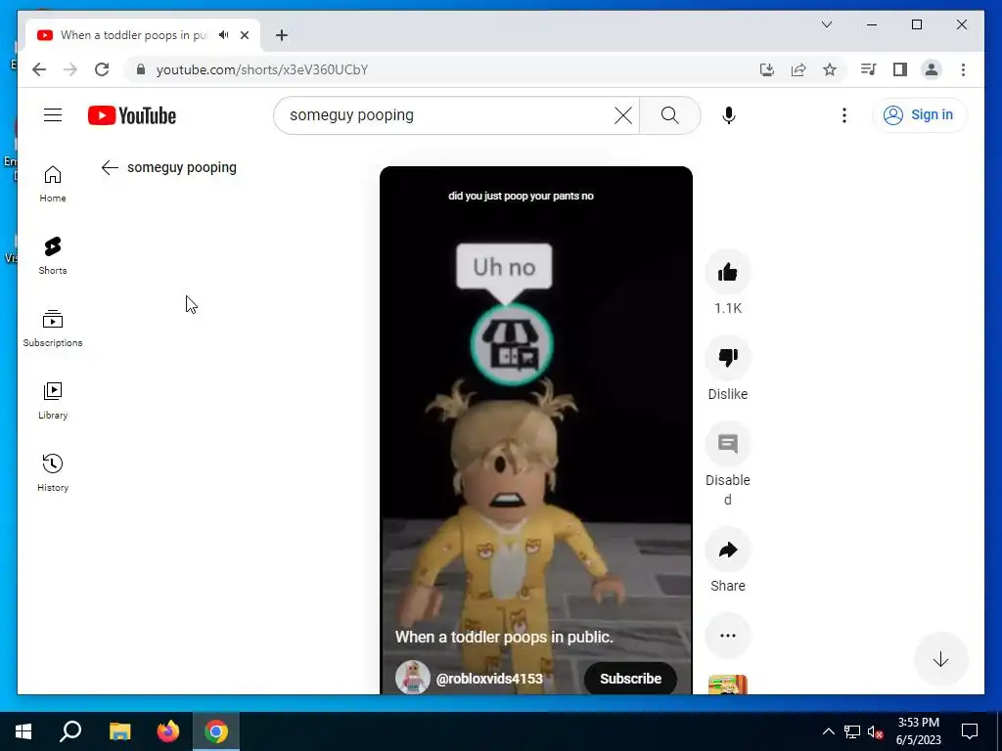Open Library in the sidebar
The height and width of the screenshot is (751, 1002).
53,400
